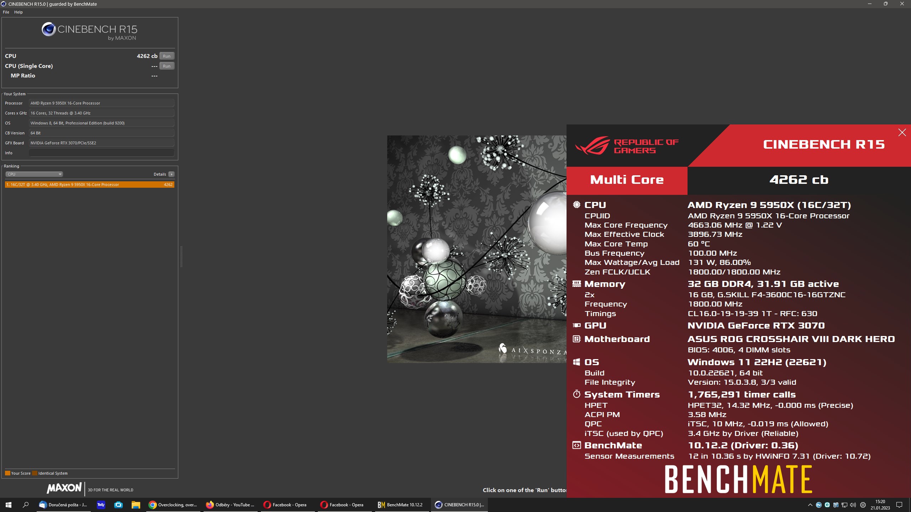Switch to Chrome Overclocking window

point(173,505)
